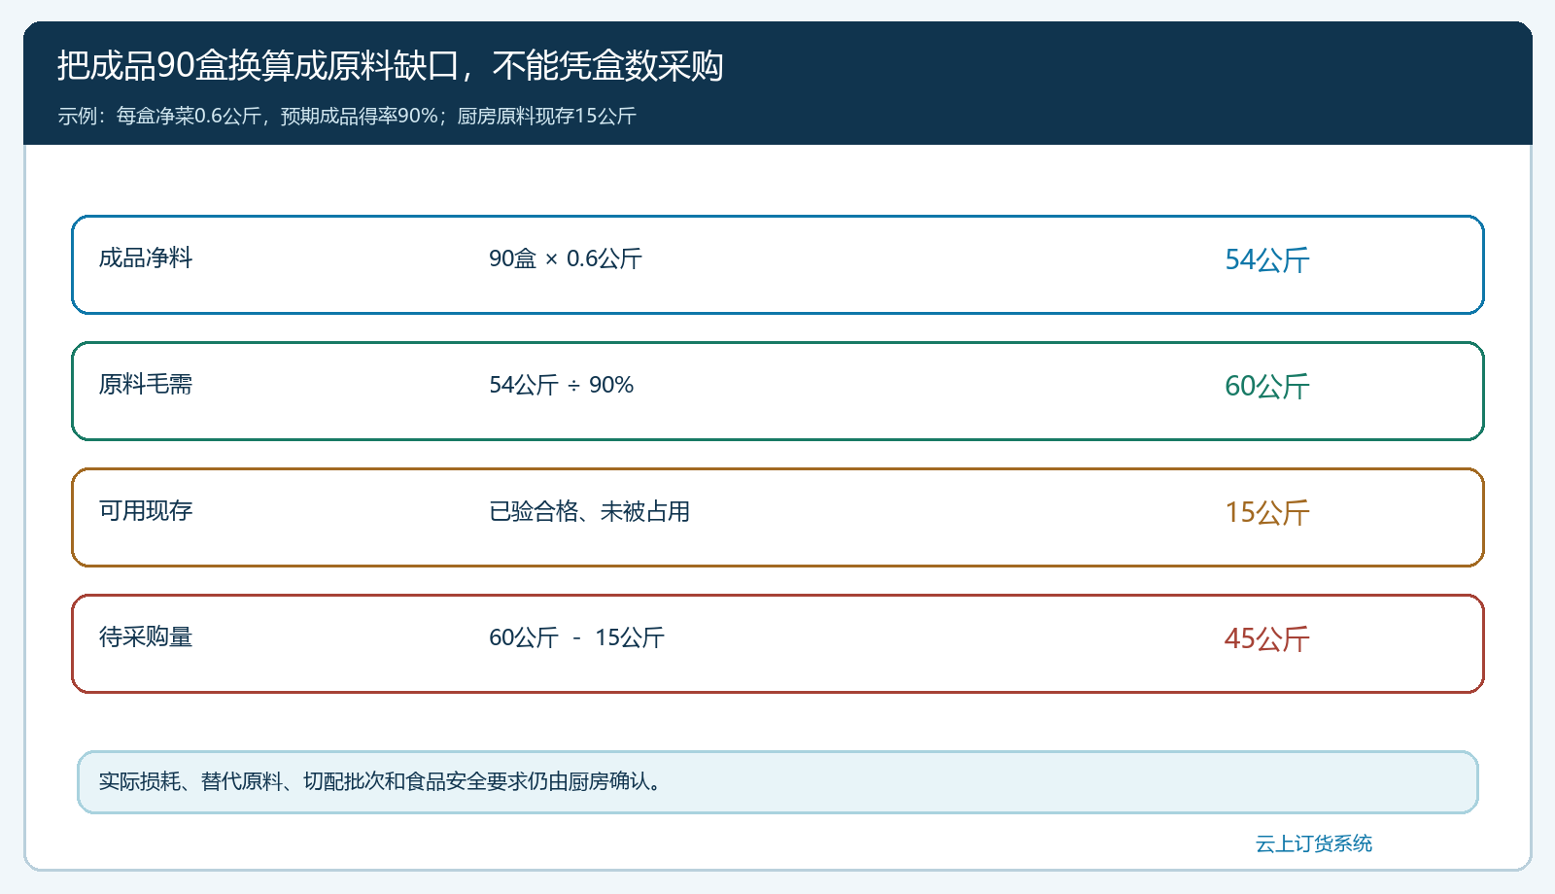
Task: Click the green 60公斤 result
Action: coord(1266,386)
